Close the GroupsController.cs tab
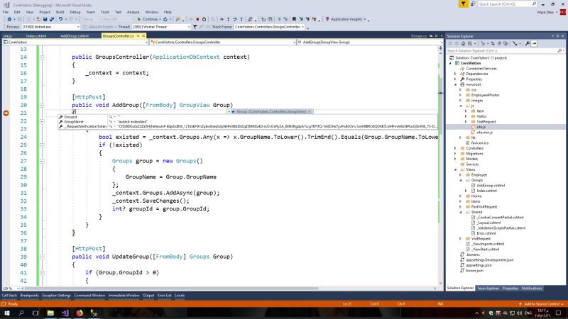Viewport: 568px width, 319px height. [143, 36]
